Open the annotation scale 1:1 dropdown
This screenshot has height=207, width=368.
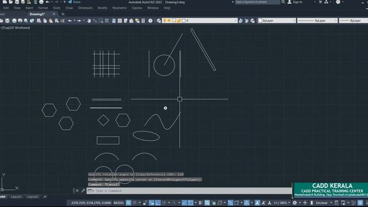[282, 203]
